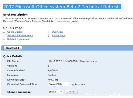
Task: Click file name office2007b2tr-kb000000-fullfile-en-us.exe
Action: 72,61
